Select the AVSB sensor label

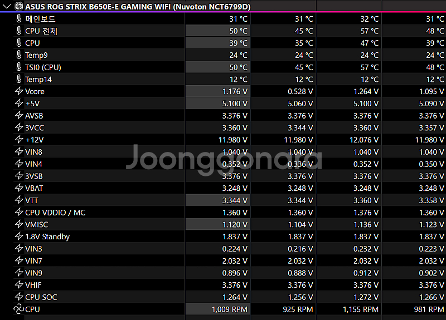[x=34, y=116]
